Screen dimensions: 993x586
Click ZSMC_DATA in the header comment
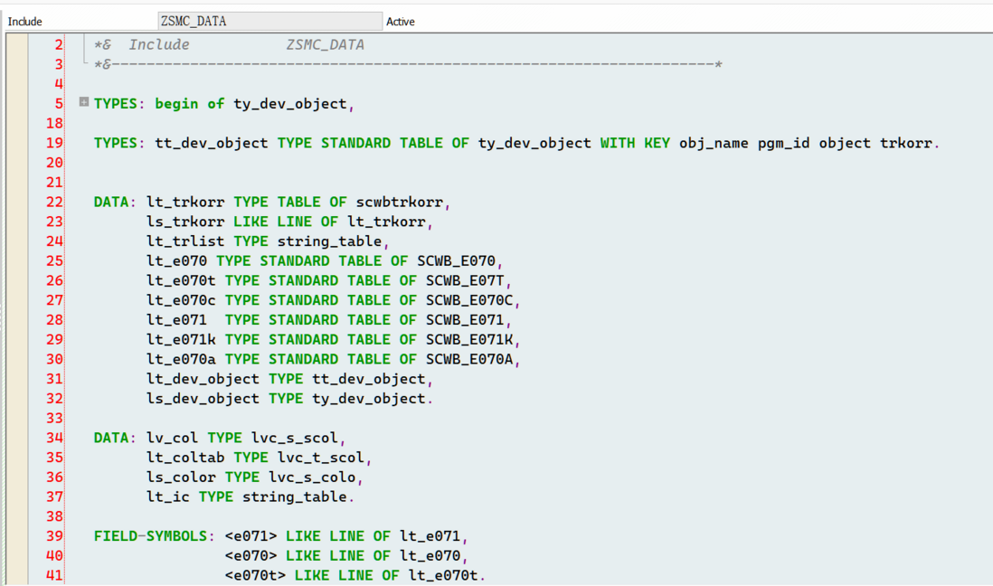325,45
